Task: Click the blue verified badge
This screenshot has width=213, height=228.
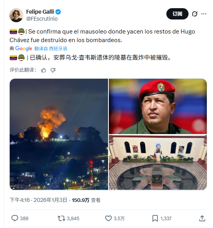Action: pos(58,12)
